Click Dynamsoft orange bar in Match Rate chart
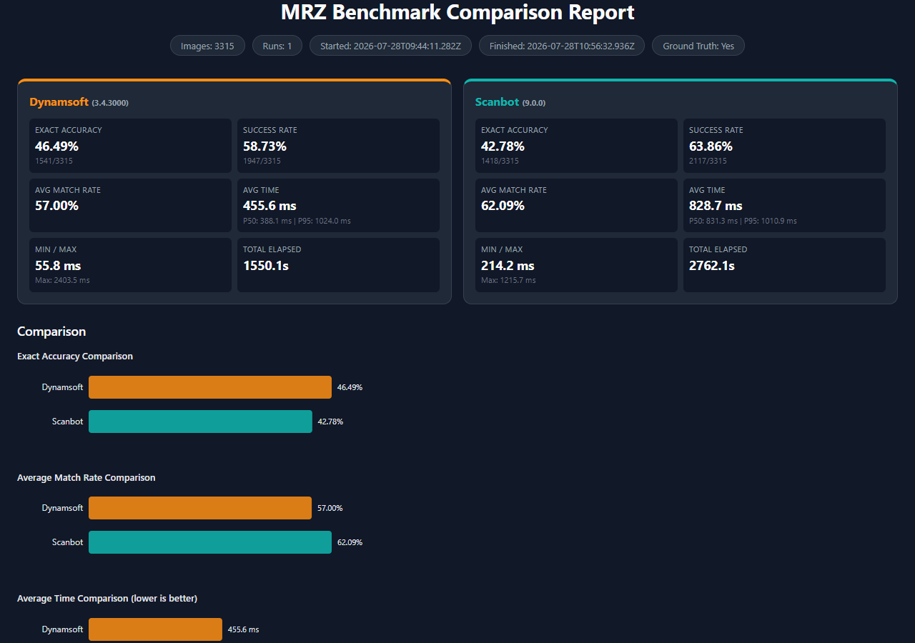This screenshot has height=643, width=915. pyautogui.click(x=200, y=508)
